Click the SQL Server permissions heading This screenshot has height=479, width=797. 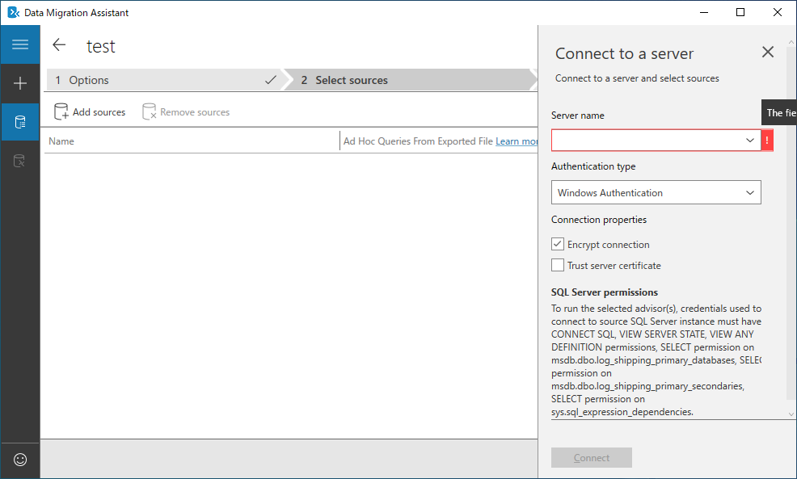605,292
